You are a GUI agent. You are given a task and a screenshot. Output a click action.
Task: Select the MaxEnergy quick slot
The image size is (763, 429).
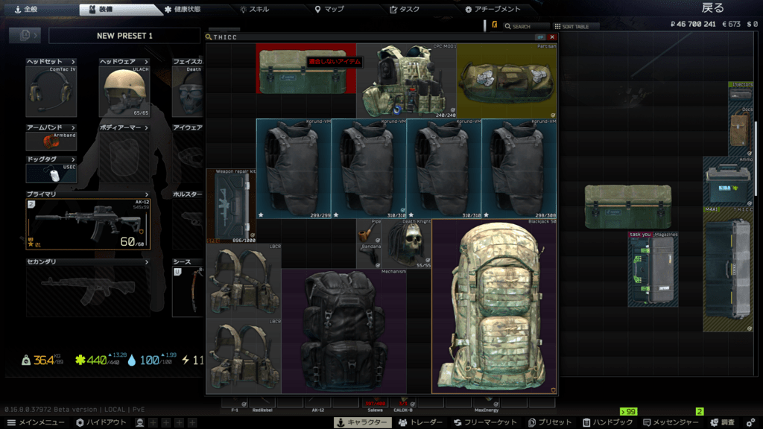tap(487, 404)
